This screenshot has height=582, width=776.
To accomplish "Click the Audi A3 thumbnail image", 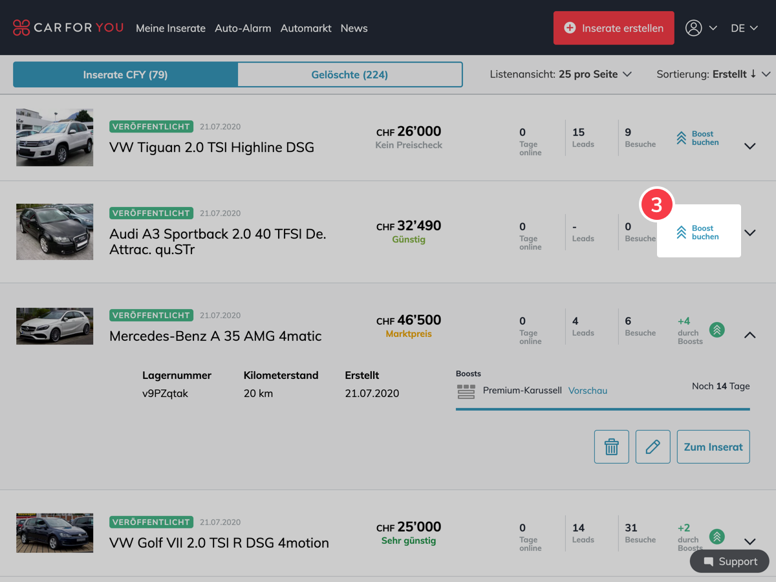I will [x=54, y=232].
